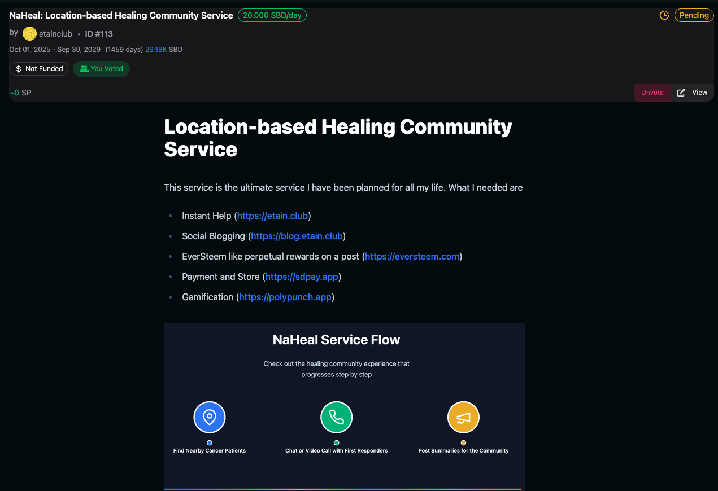Click the blue dot above Find Nearby Cancer Patients
Viewport: 718px width, 491px height.
(x=210, y=443)
